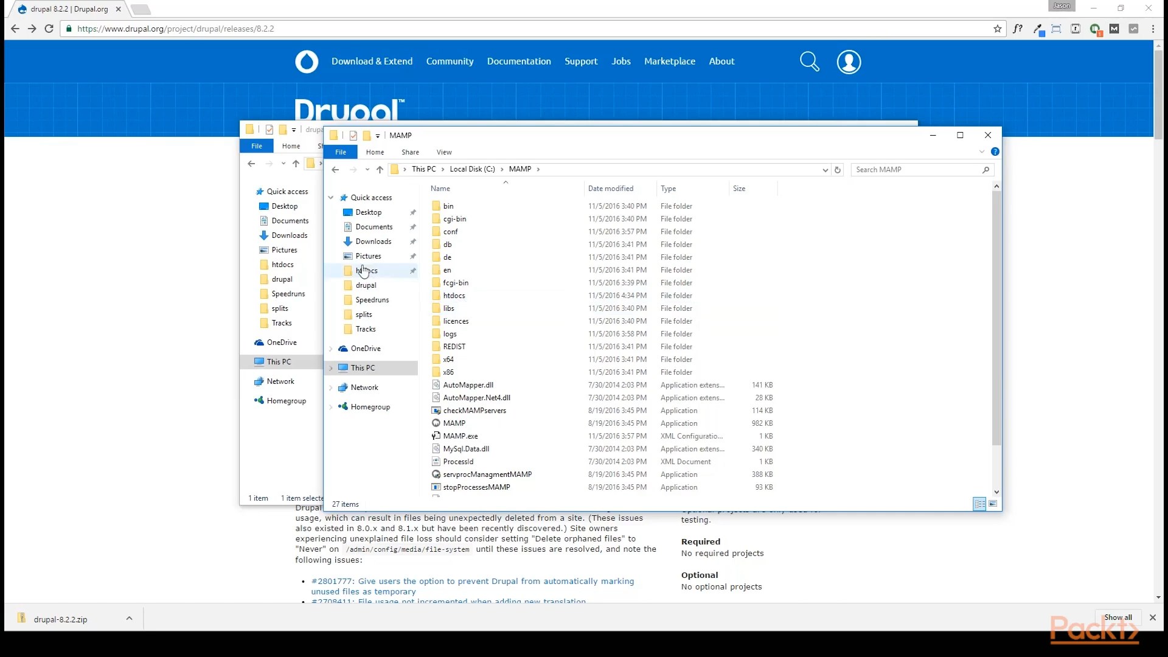Close the Chrome downloads bar
Screen dimensions: 1168x657
(1152, 617)
